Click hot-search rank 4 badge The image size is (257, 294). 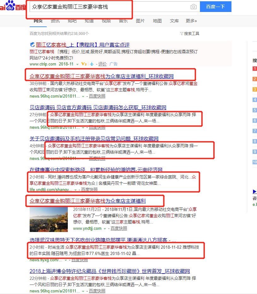pos(255,100)
